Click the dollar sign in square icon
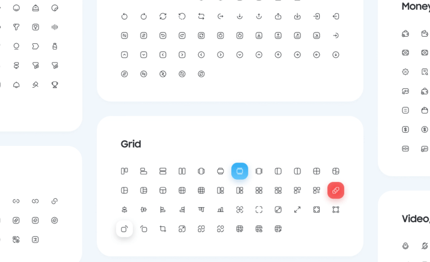Viewport: 430px width, 262px height. (x=405, y=129)
